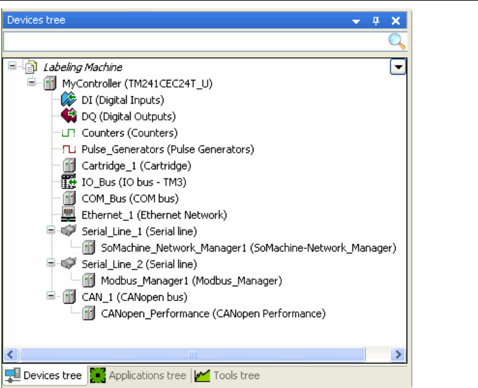Viewport: 478px width, 388px height.
Task: Select DI (Digital Inputs) label
Action: pos(123,100)
